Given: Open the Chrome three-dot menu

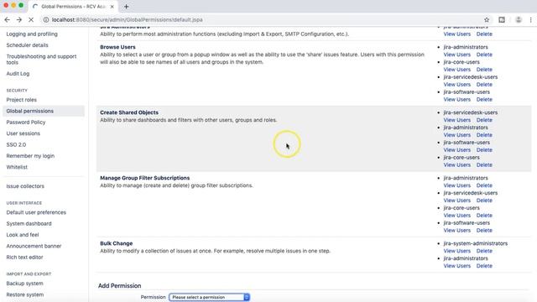Looking at the screenshot, I should click(531, 20).
